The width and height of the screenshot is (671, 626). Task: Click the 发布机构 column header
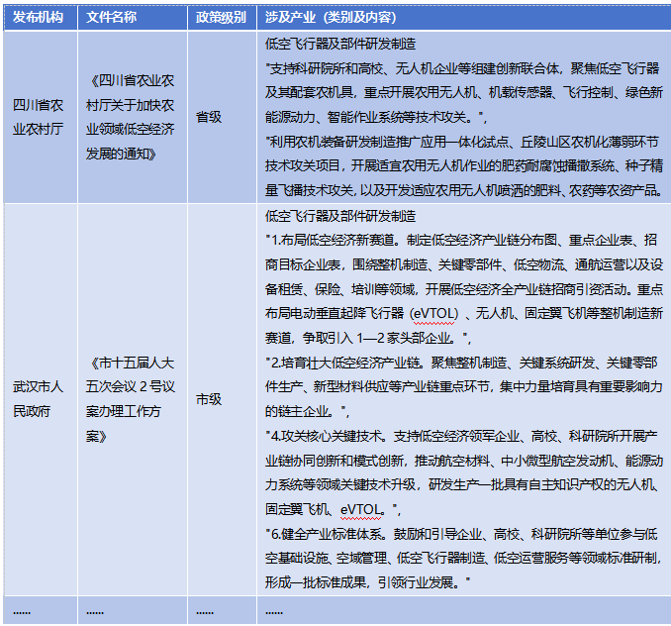pos(36,18)
